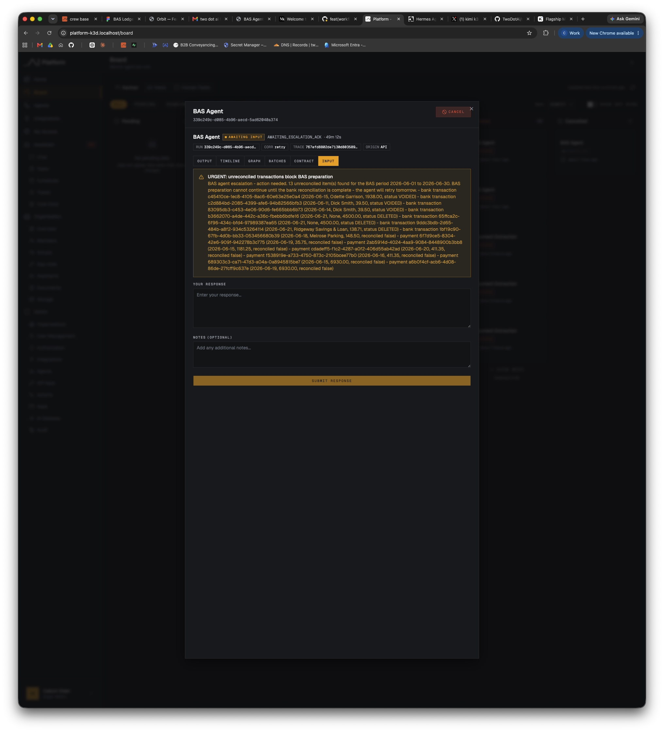Open the Claude starburst bookmark icon
The height and width of the screenshot is (732, 664).
point(103,45)
